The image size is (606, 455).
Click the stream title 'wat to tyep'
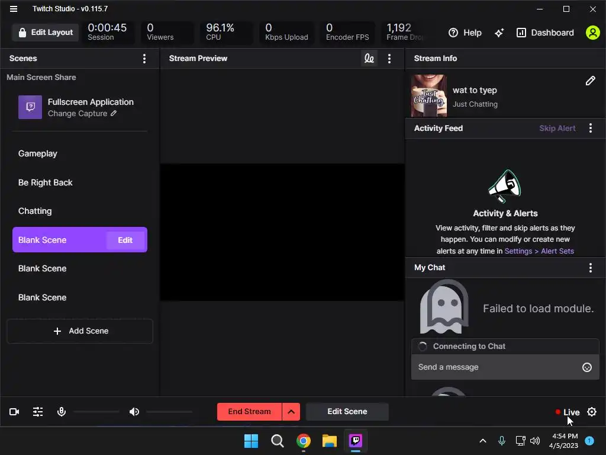[x=475, y=91]
